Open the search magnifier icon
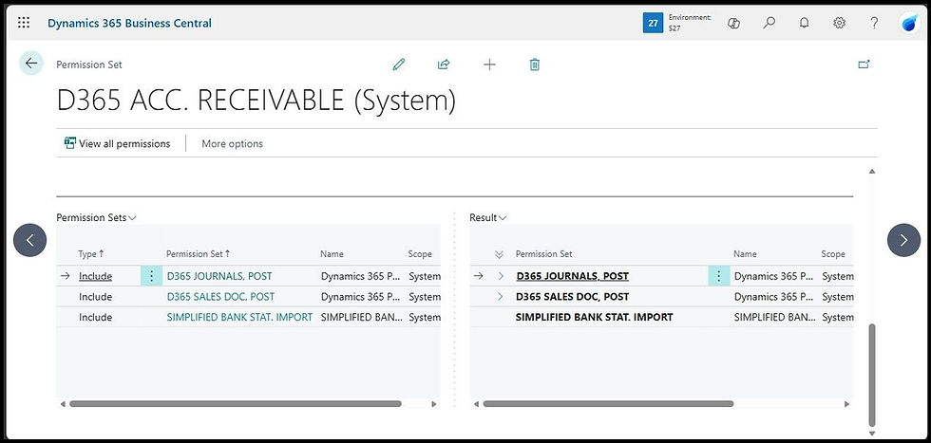931x443 pixels. point(769,23)
